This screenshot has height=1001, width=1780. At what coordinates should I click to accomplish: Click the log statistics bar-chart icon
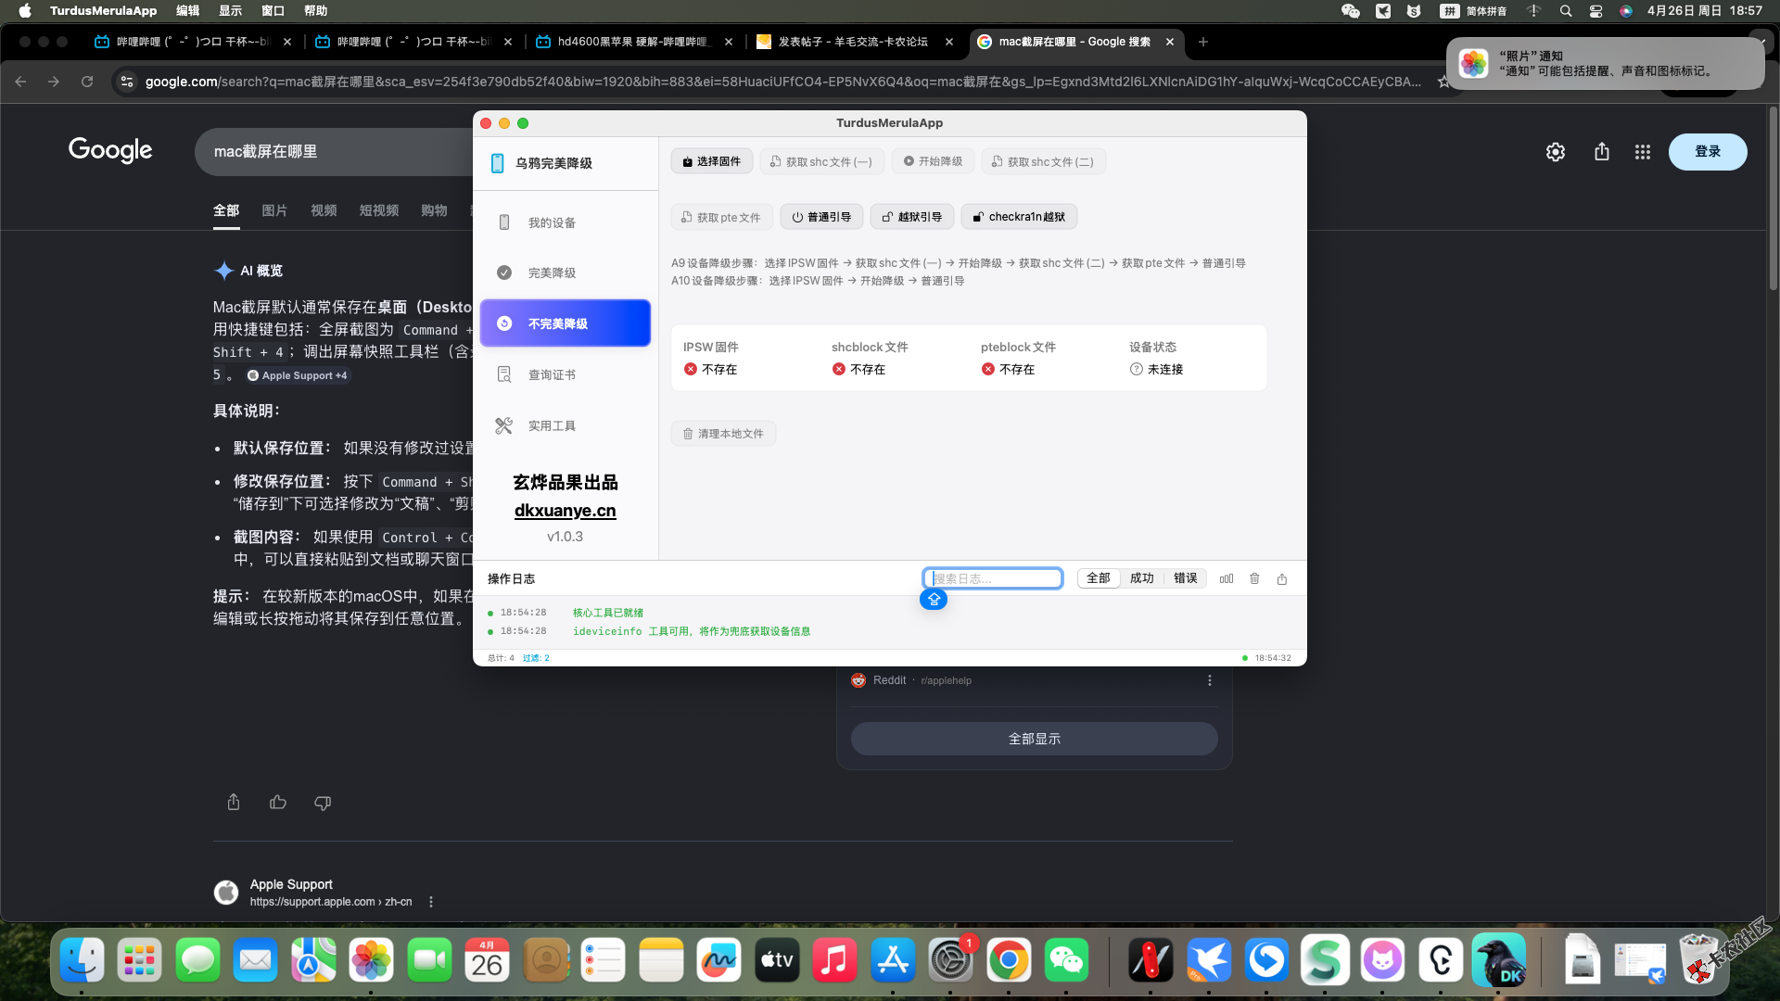[1226, 577]
